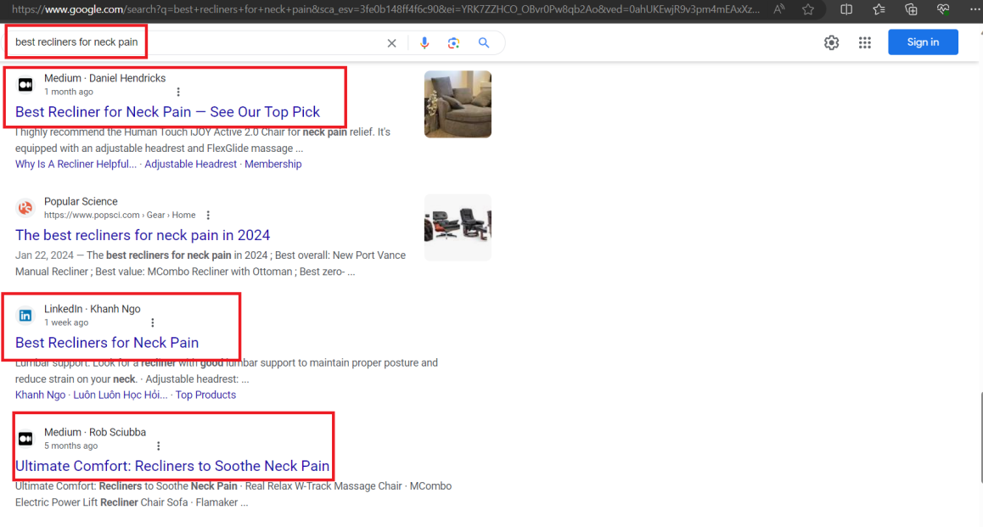Image resolution: width=983 pixels, height=527 pixels.
Task: Open Browser essentials heart icon
Action: coord(943,9)
